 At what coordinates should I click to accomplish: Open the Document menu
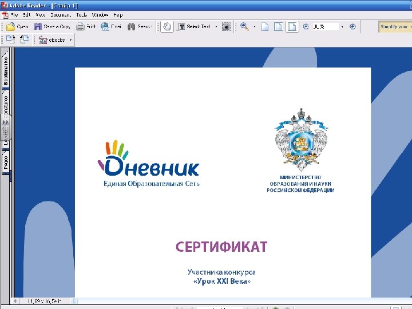(61, 15)
